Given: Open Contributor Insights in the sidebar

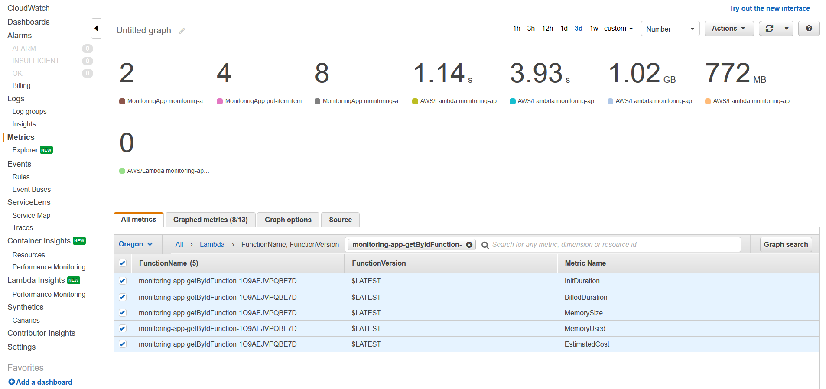Looking at the screenshot, I should 41,333.
